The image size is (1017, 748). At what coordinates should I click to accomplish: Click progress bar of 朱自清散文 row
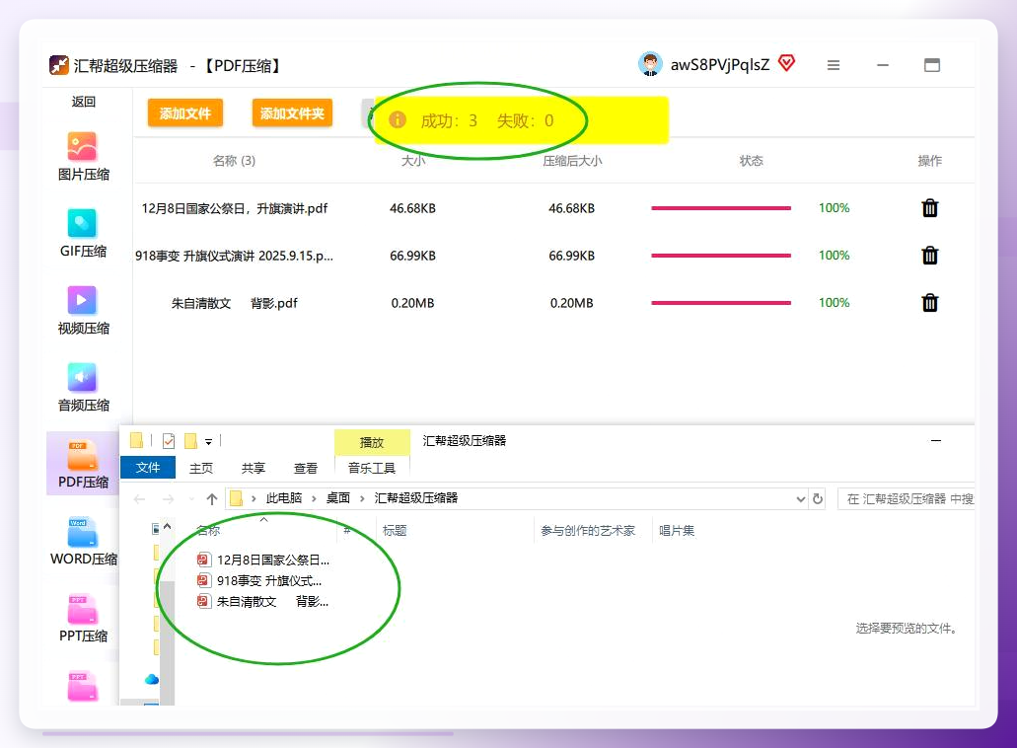point(721,303)
